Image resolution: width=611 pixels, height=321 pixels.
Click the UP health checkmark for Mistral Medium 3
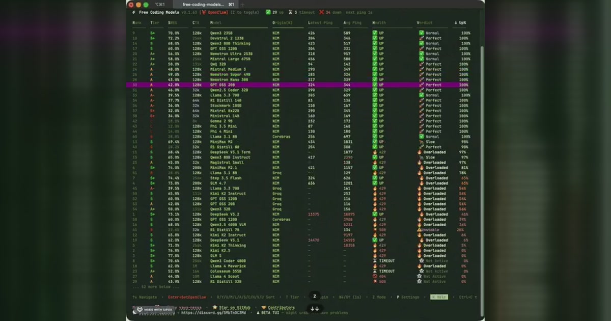(x=375, y=69)
